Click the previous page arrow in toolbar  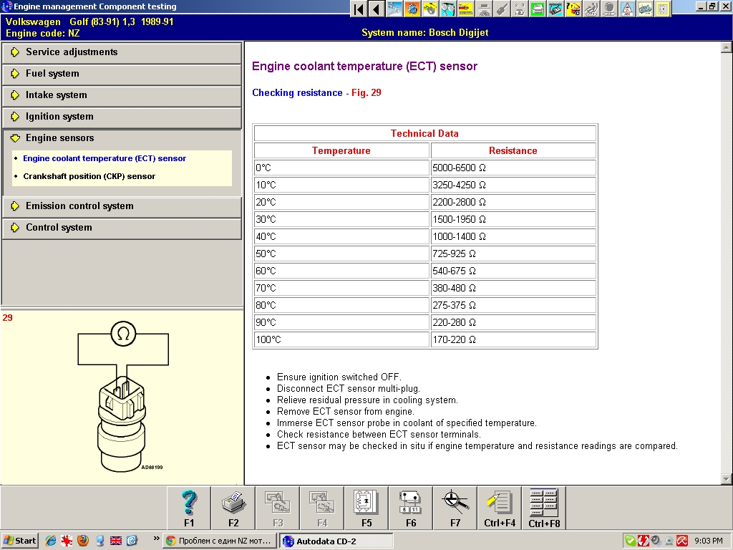(376, 9)
